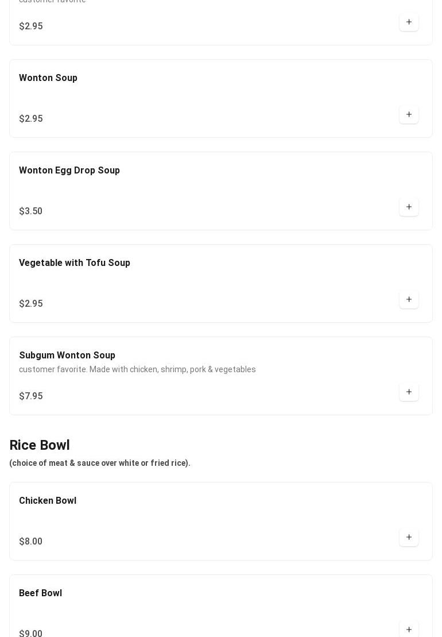Open the Wonton Soup item title
Image resolution: width=442 pixels, height=637 pixels.
(x=48, y=78)
